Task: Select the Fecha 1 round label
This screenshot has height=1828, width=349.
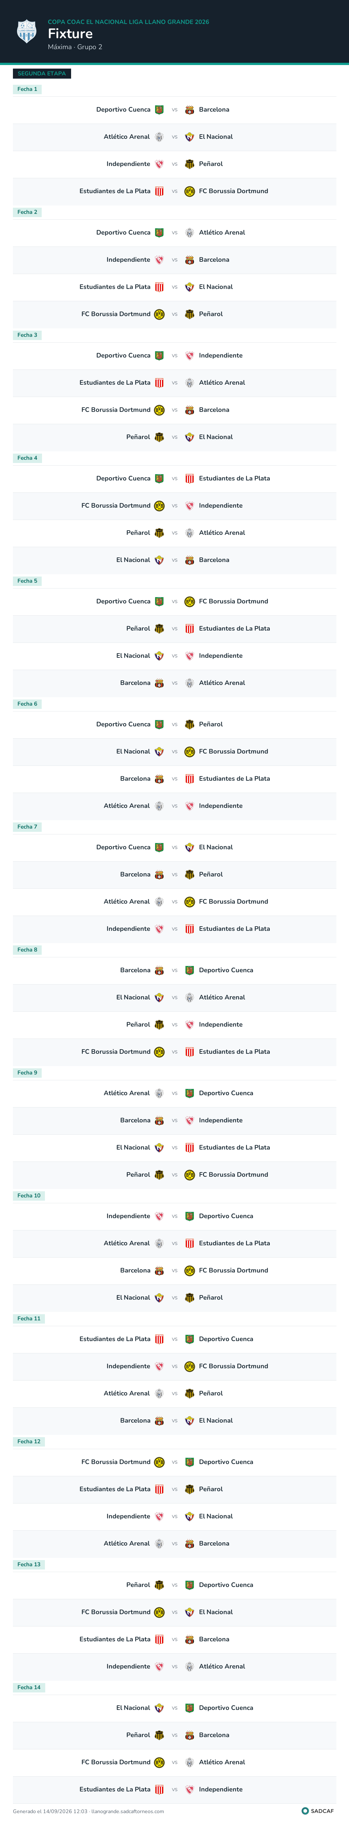Action: pos(27,89)
